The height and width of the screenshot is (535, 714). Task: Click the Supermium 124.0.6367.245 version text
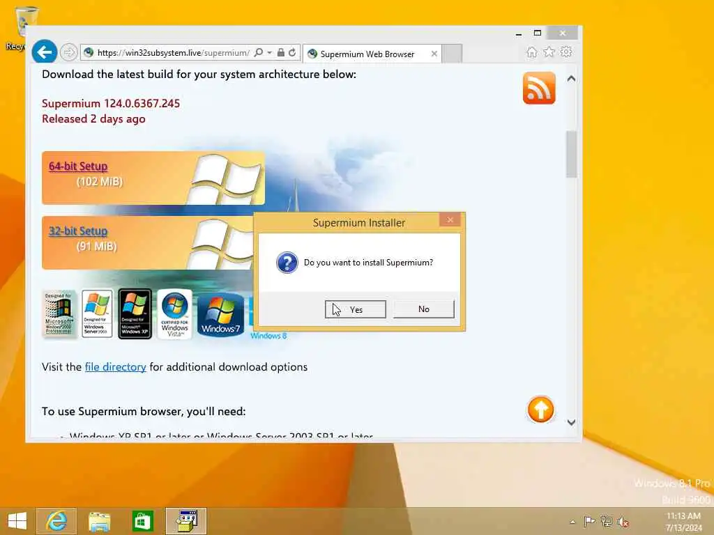[x=111, y=103]
